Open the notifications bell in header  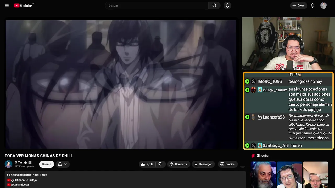[312, 5]
